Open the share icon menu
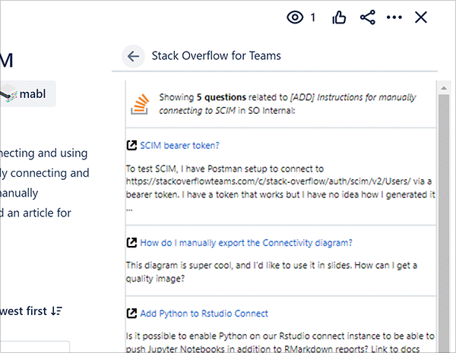Screen dimensions: 456x353 pos(367,17)
